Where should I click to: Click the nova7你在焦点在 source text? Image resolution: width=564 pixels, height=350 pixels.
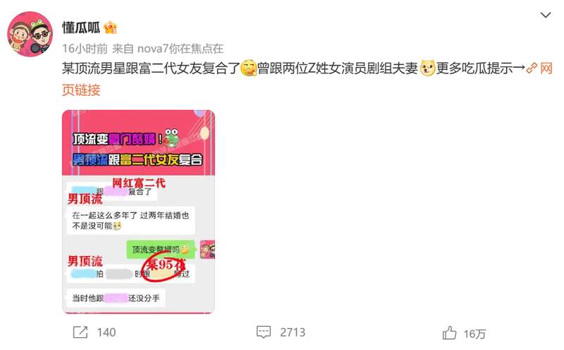(x=180, y=48)
